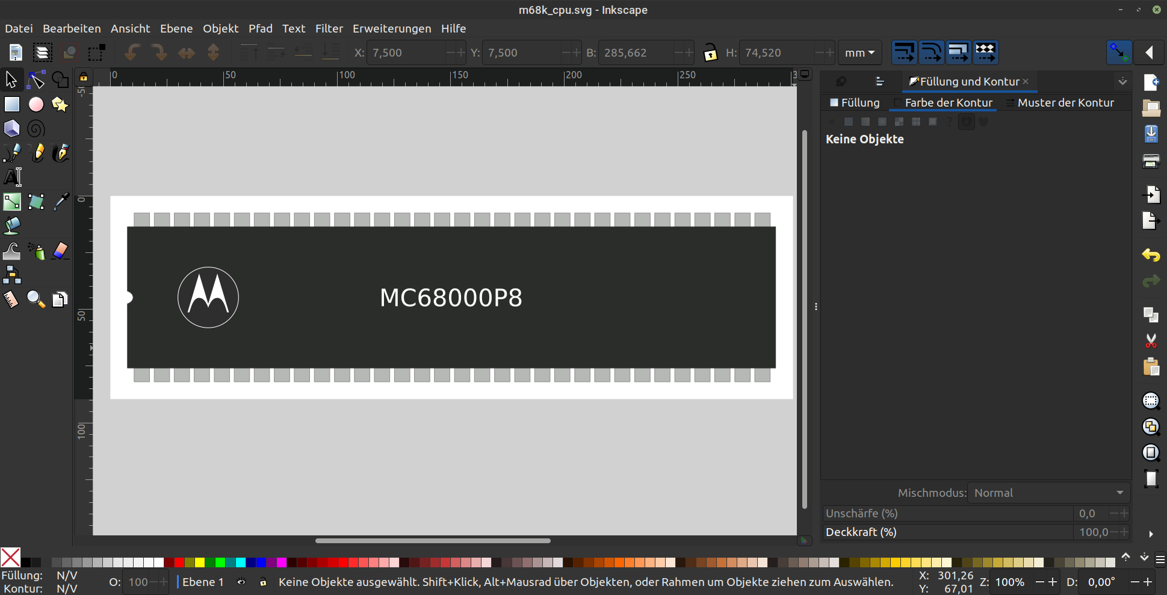Toggle guide lock at ruler corner
Image resolution: width=1167 pixels, height=595 pixels.
(84, 76)
